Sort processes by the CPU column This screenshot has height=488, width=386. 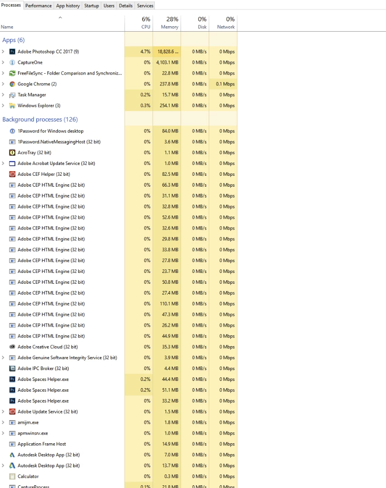coord(139,23)
